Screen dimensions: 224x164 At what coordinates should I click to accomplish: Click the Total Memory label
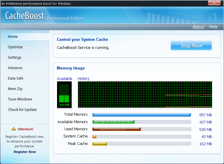click(x=76, y=115)
